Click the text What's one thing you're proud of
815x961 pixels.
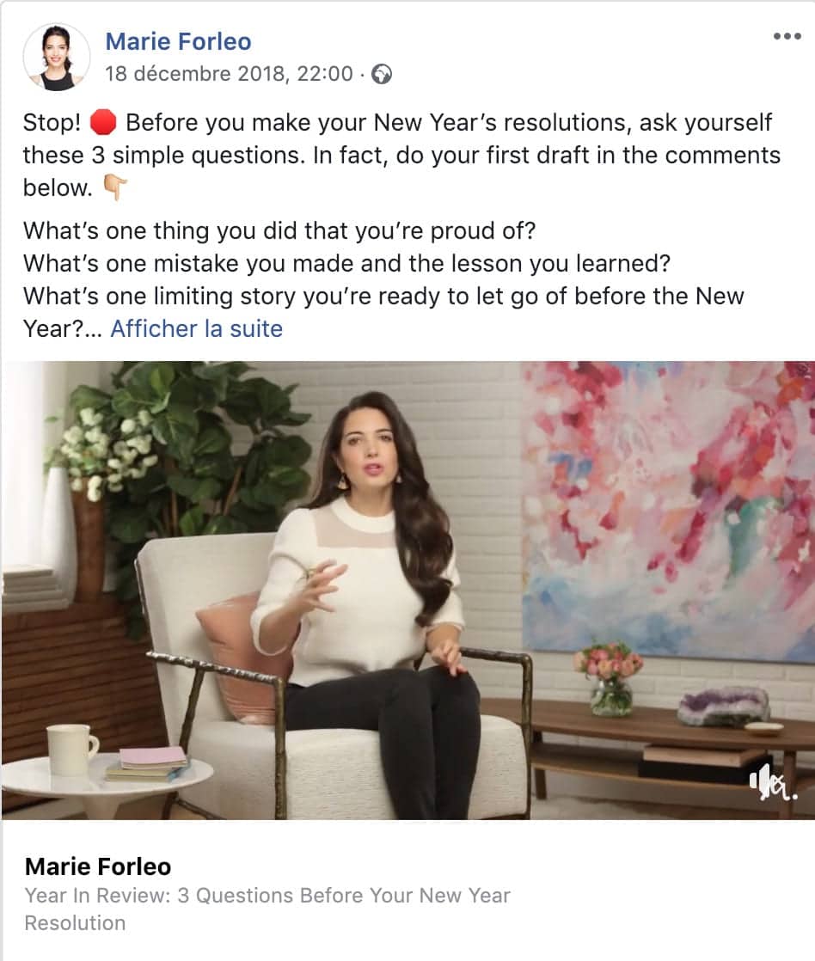[279, 231]
